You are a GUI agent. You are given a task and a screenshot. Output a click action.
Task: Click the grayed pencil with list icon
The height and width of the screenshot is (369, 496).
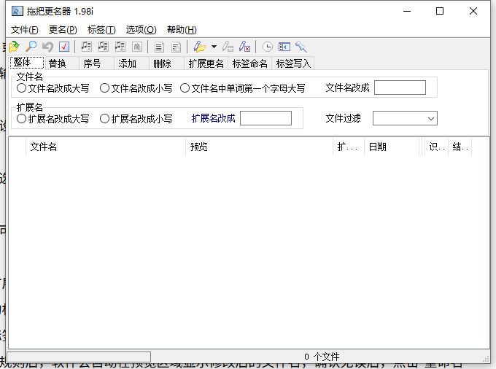228,47
